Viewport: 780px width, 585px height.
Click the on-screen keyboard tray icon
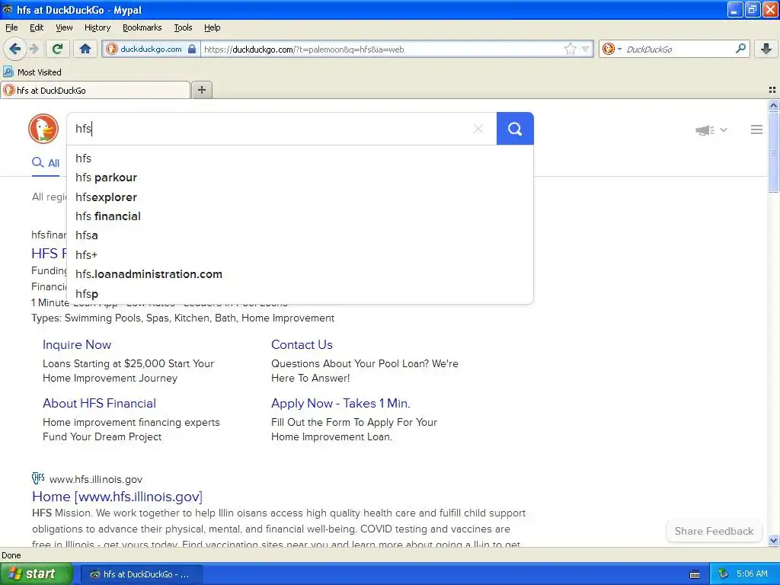coord(695,574)
